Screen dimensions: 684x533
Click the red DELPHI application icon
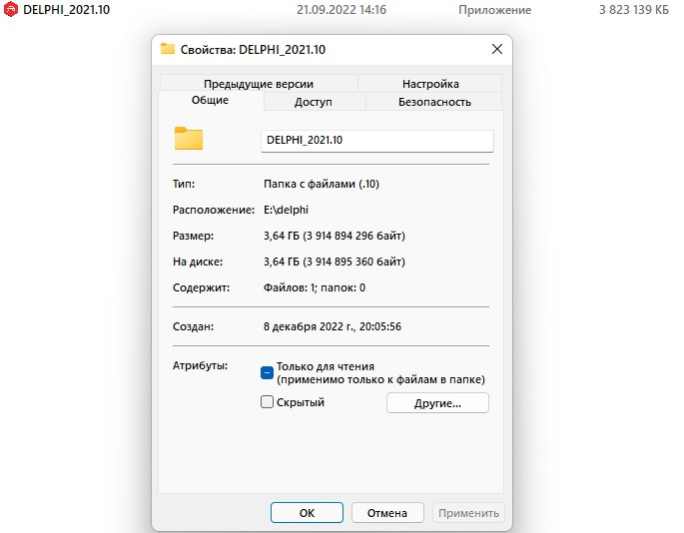[10, 10]
